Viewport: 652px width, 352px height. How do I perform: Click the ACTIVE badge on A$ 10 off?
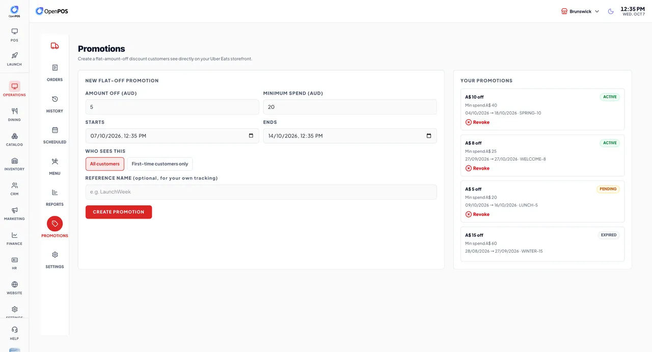[610, 97]
